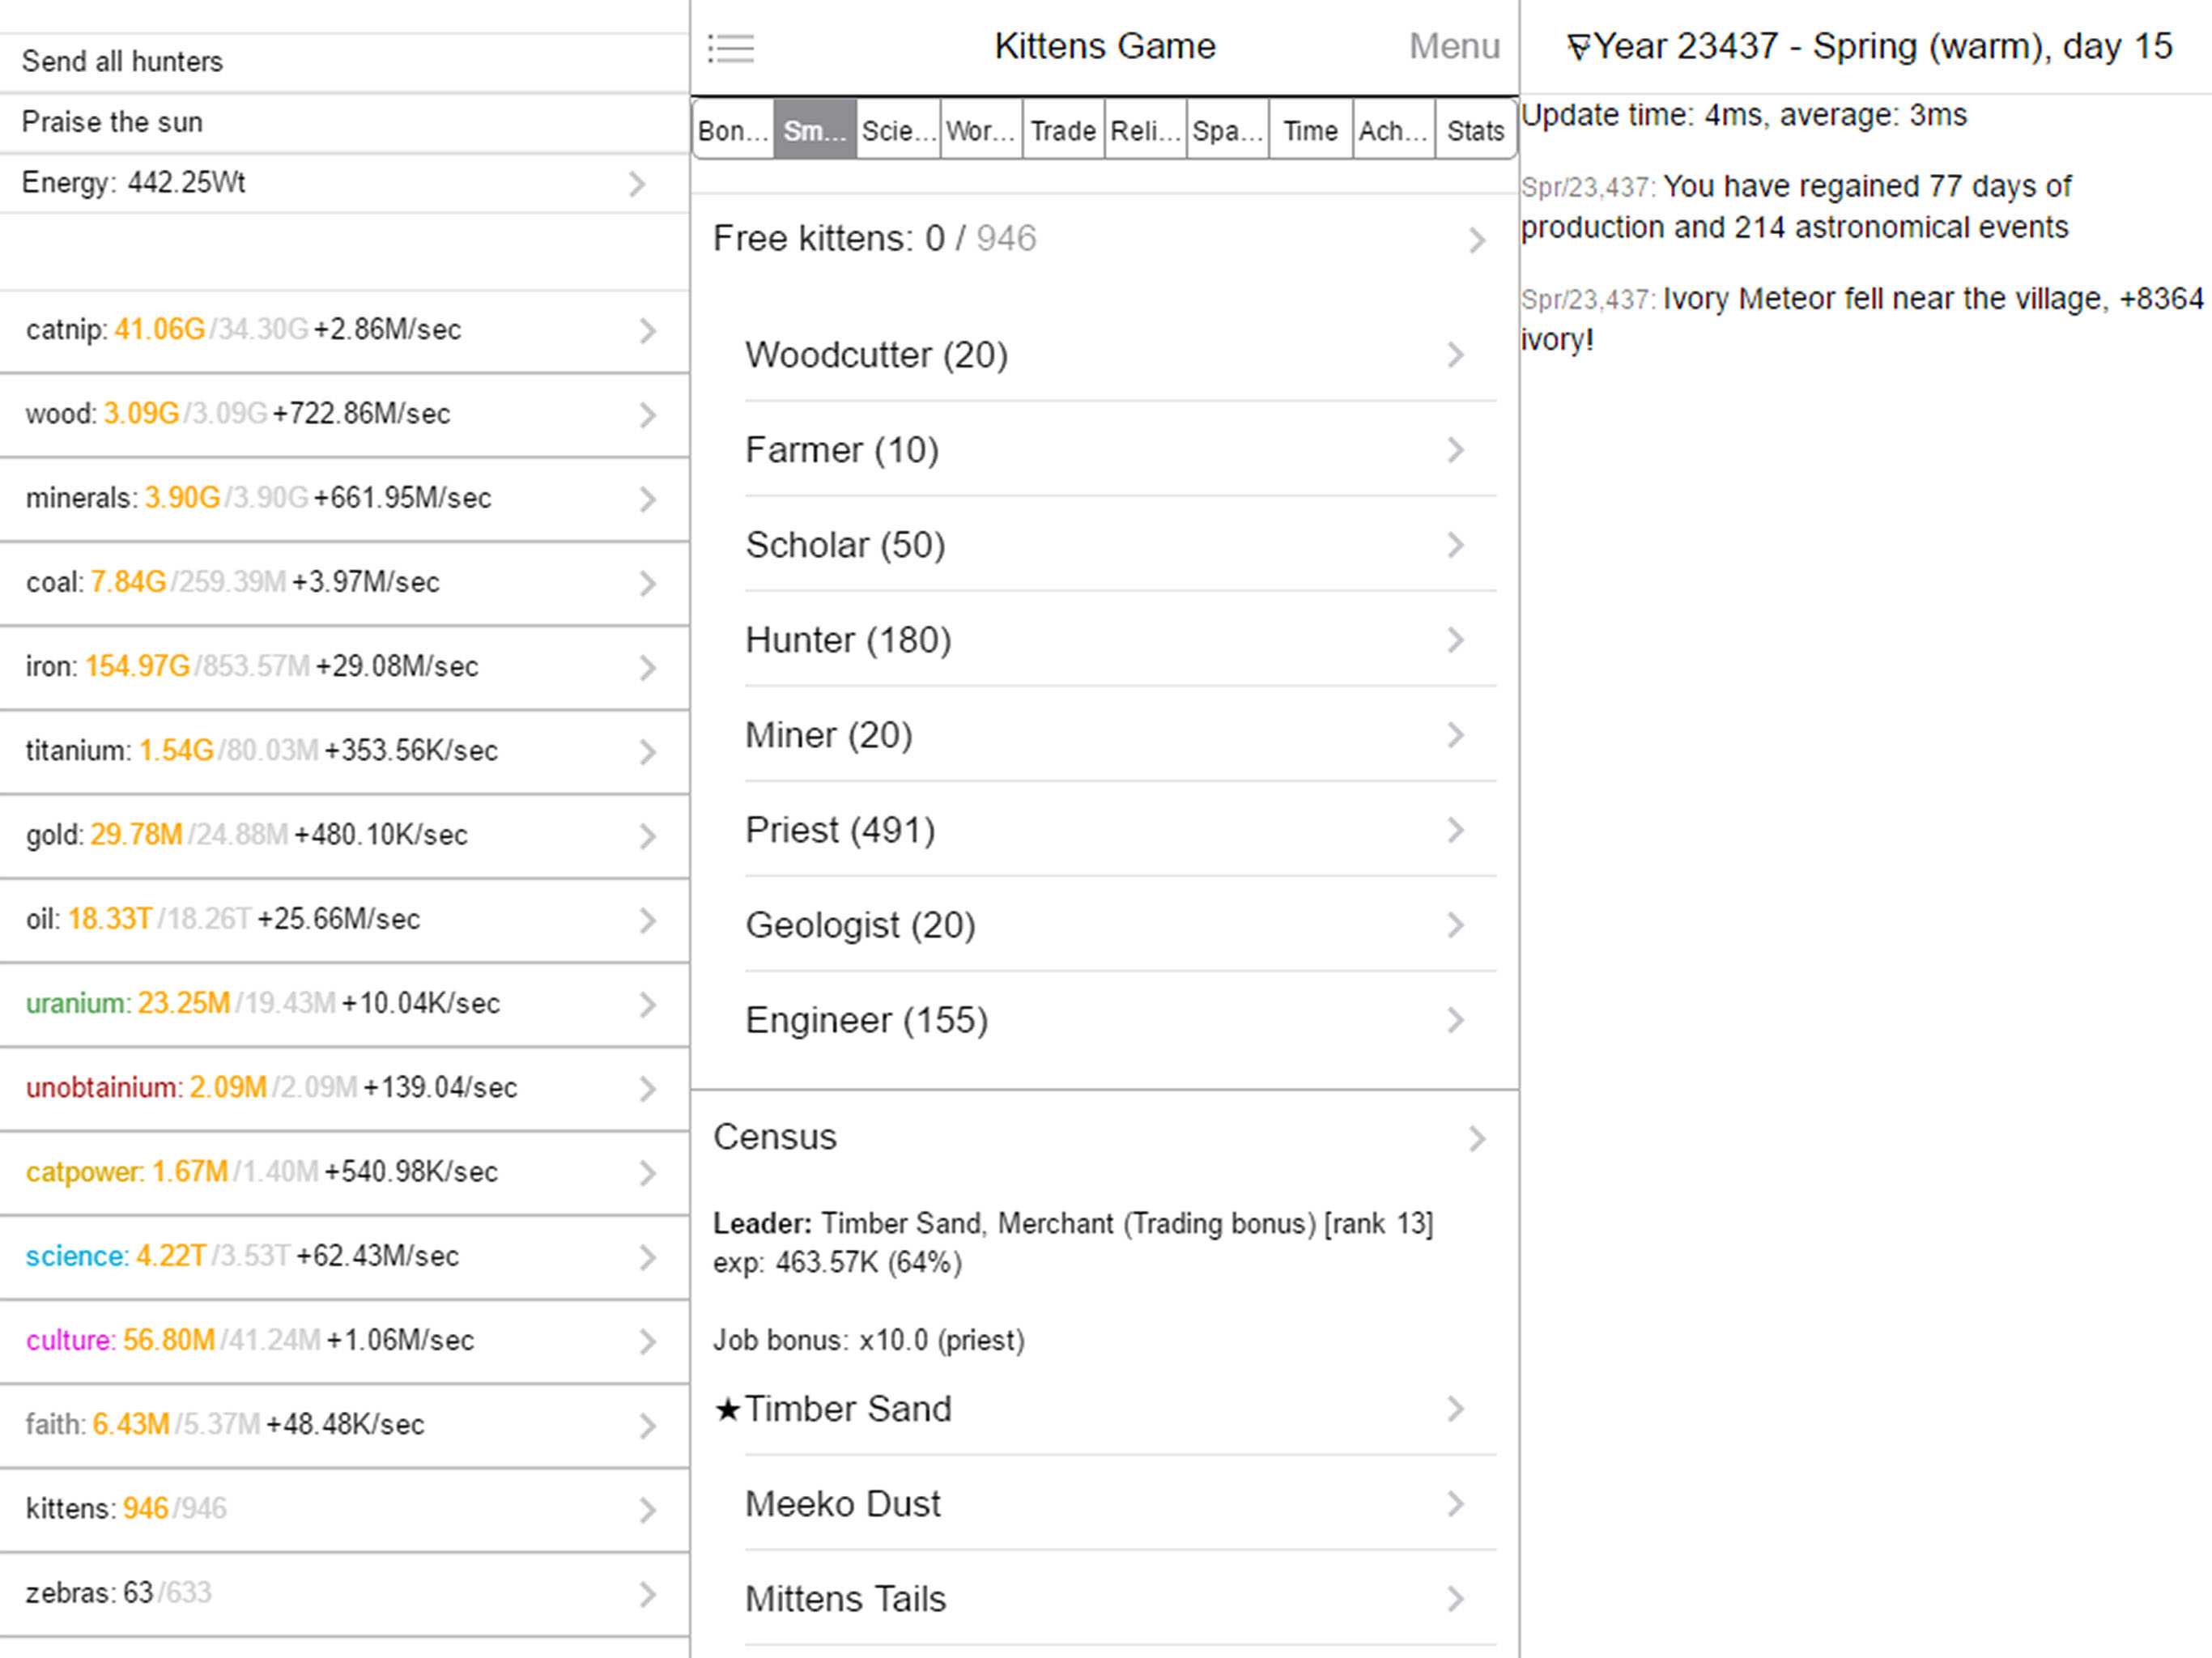Open the Time tab
This screenshot has width=2212, height=1658.
[x=1310, y=131]
